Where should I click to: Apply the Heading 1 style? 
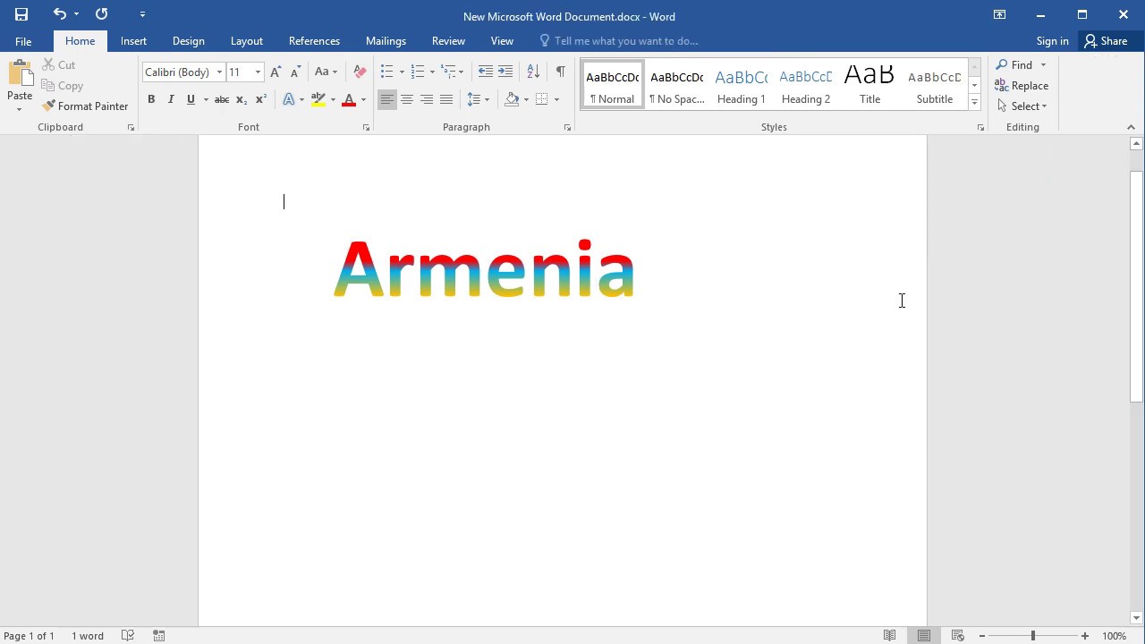click(x=742, y=86)
